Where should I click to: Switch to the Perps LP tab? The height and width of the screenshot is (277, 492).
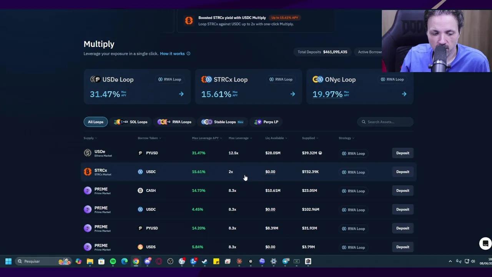click(266, 122)
